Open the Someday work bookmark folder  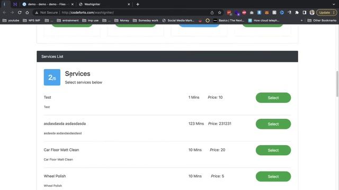[x=145, y=21]
